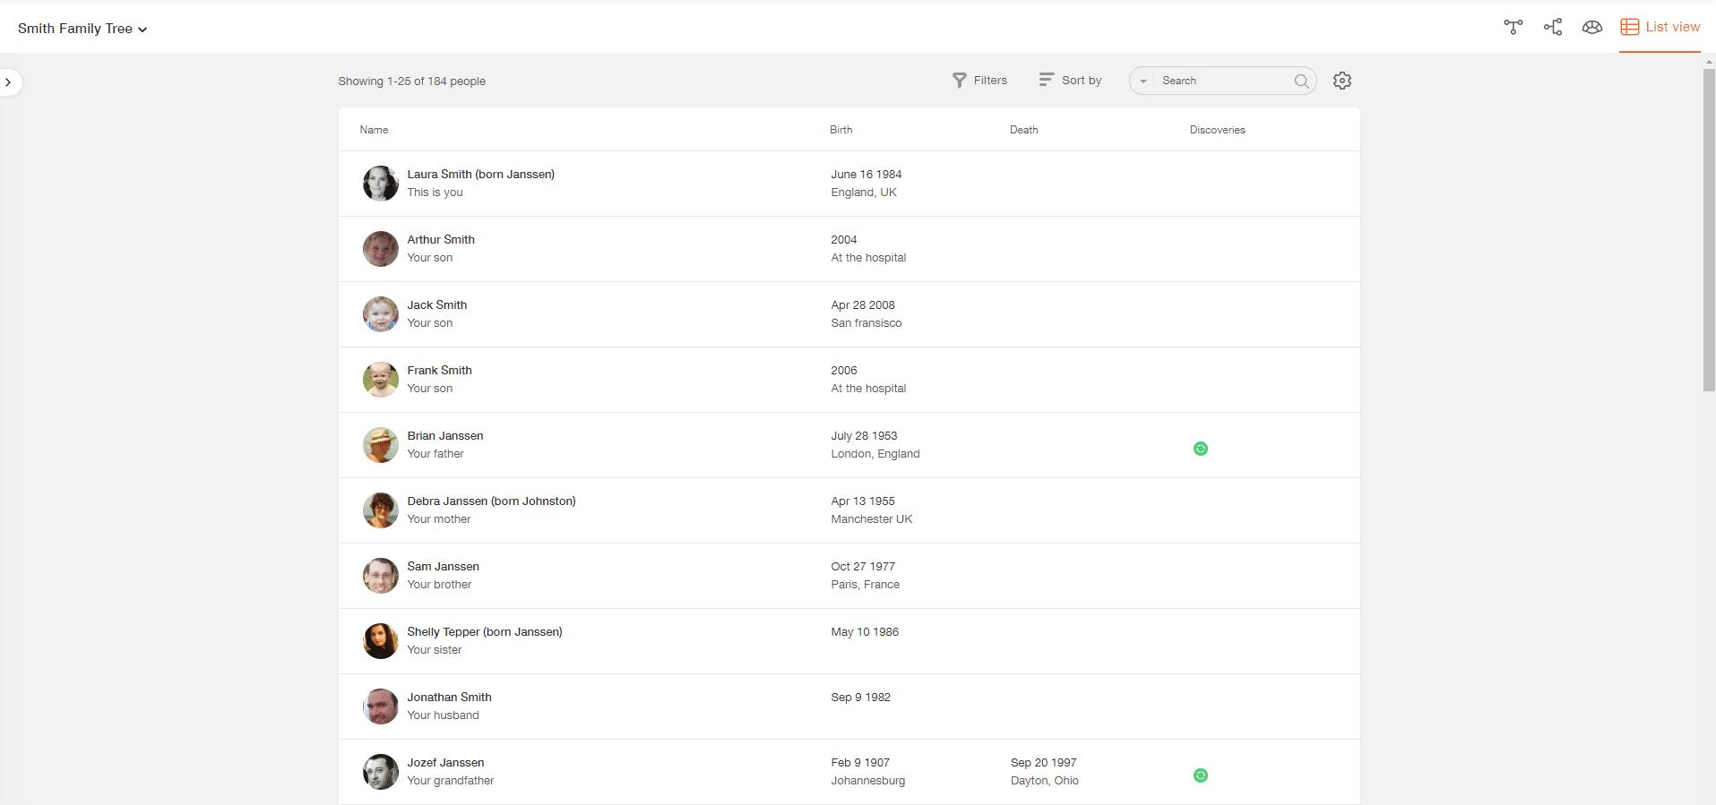Click the Name column header

click(x=374, y=130)
